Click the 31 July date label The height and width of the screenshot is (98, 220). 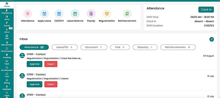(x=210, y=76)
